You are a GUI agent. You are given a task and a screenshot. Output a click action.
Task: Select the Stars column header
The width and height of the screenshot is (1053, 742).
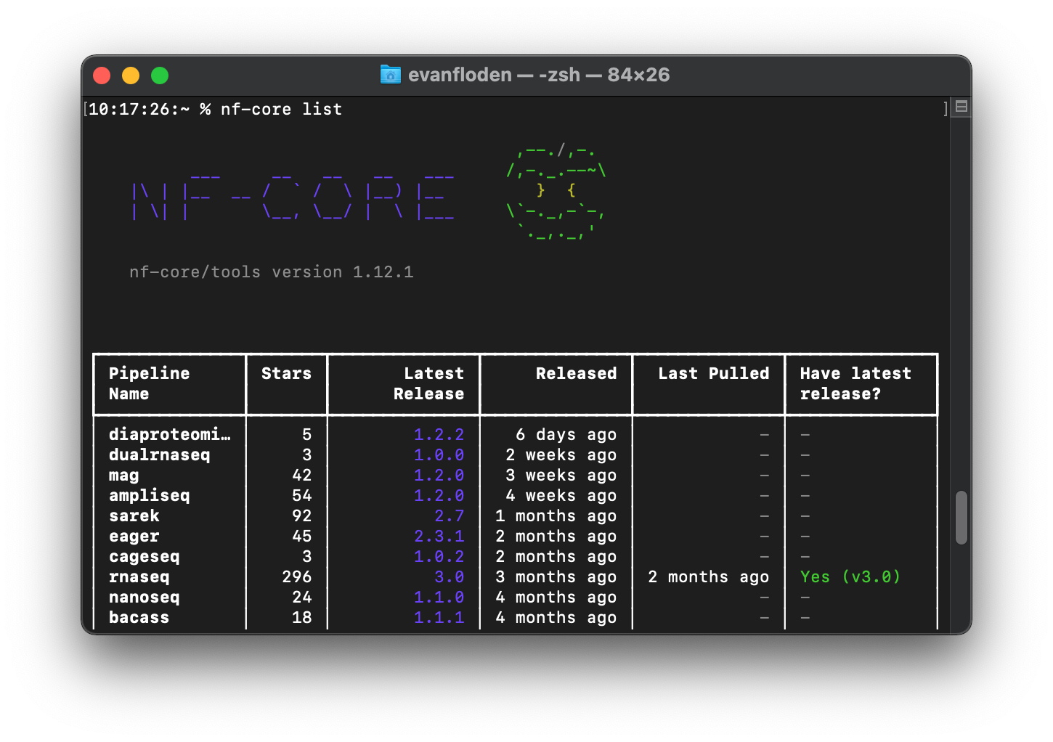(x=286, y=373)
